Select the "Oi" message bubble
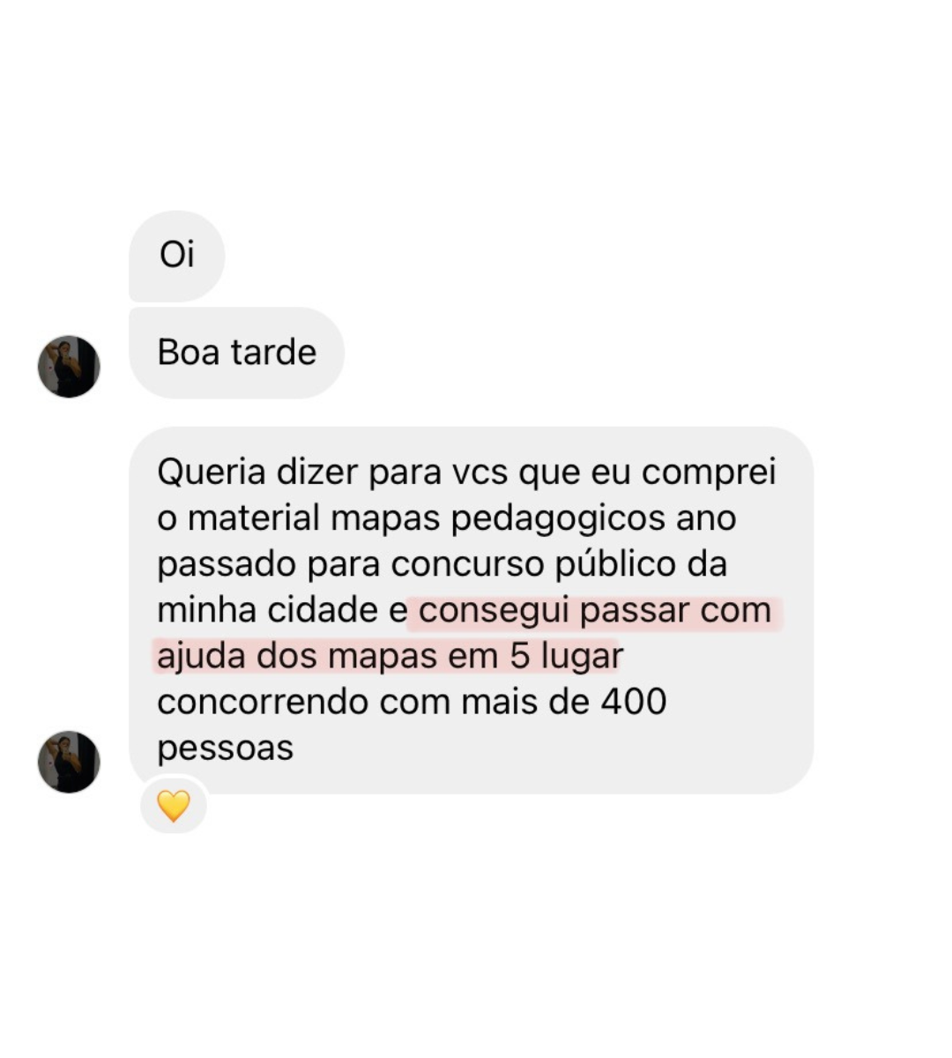Image resolution: width=952 pixels, height=1058 pixels. point(176,256)
